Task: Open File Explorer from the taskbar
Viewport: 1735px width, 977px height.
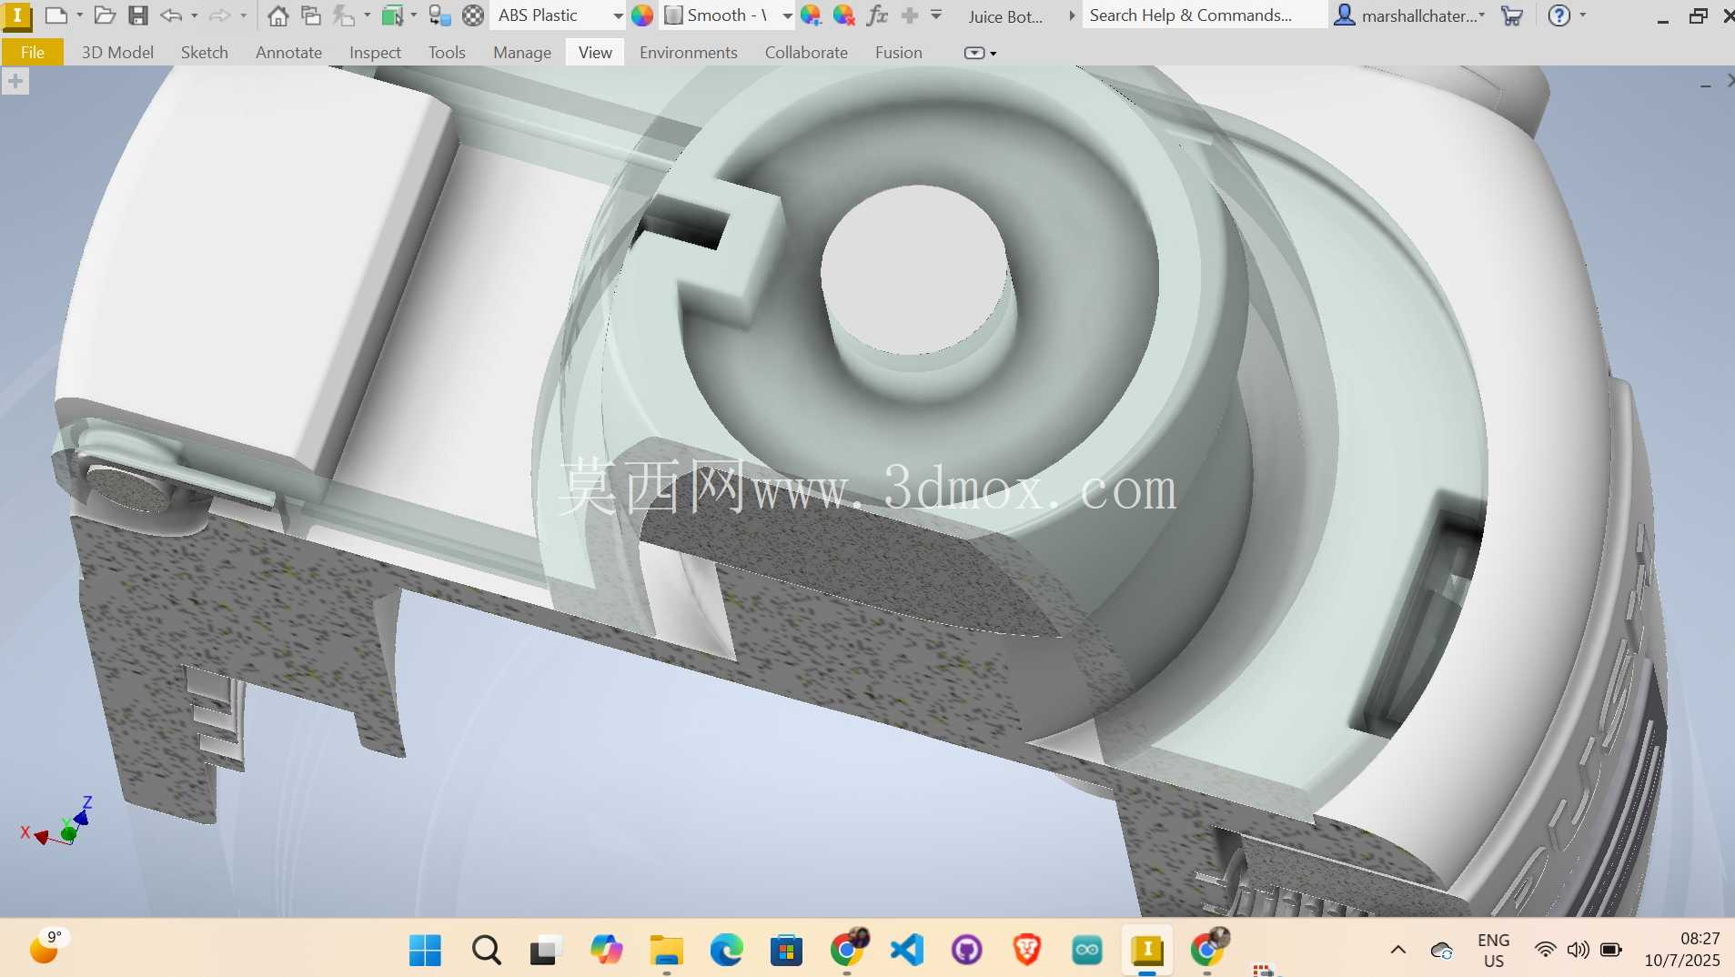Action: [x=666, y=950]
